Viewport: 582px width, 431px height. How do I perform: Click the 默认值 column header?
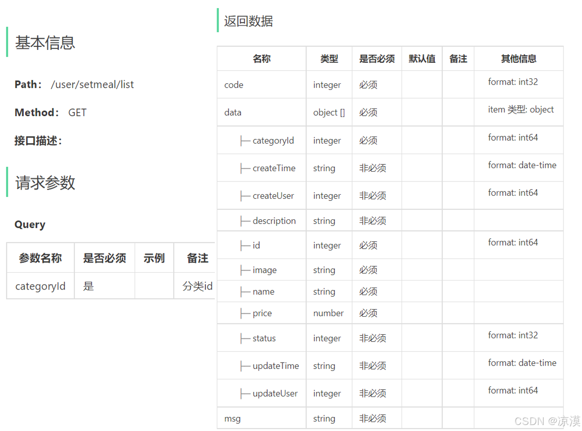(x=422, y=58)
